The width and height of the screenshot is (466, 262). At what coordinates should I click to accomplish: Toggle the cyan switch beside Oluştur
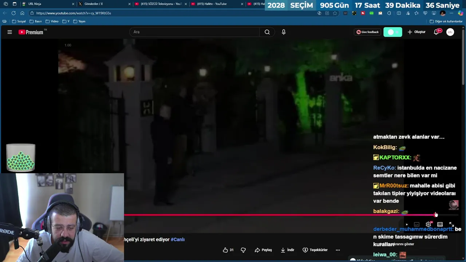[393, 32]
